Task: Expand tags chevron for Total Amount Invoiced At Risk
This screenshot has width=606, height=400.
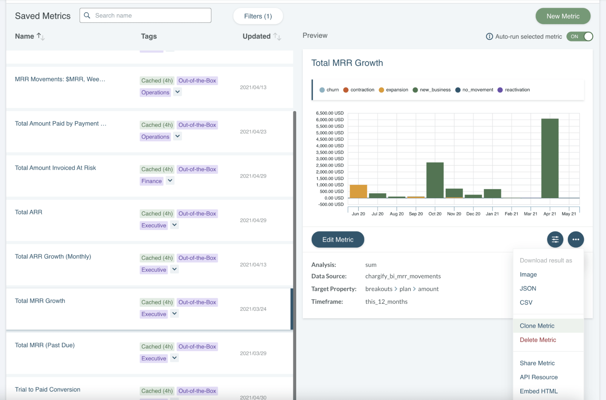Action: [x=170, y=181]
